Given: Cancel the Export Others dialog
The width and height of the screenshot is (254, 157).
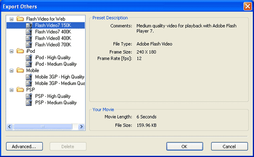Looking at the screenshot, I should click(x=229, y=146).
